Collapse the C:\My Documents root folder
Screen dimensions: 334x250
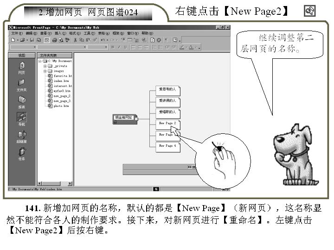tap(40, 61)
